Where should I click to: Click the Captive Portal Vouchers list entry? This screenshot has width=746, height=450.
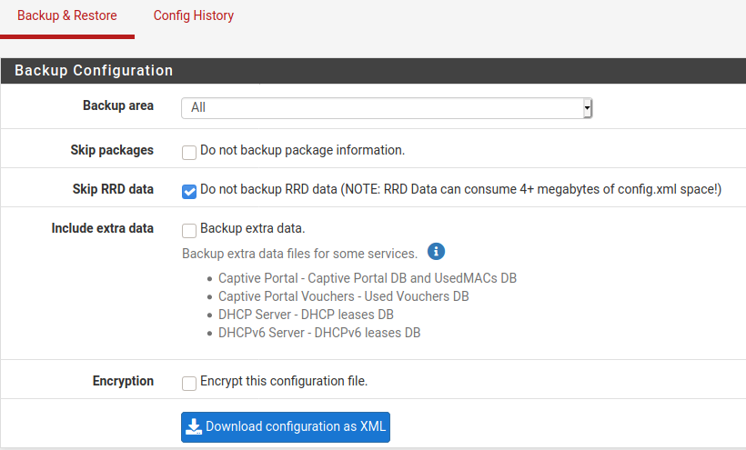click(x=344, y=296)
